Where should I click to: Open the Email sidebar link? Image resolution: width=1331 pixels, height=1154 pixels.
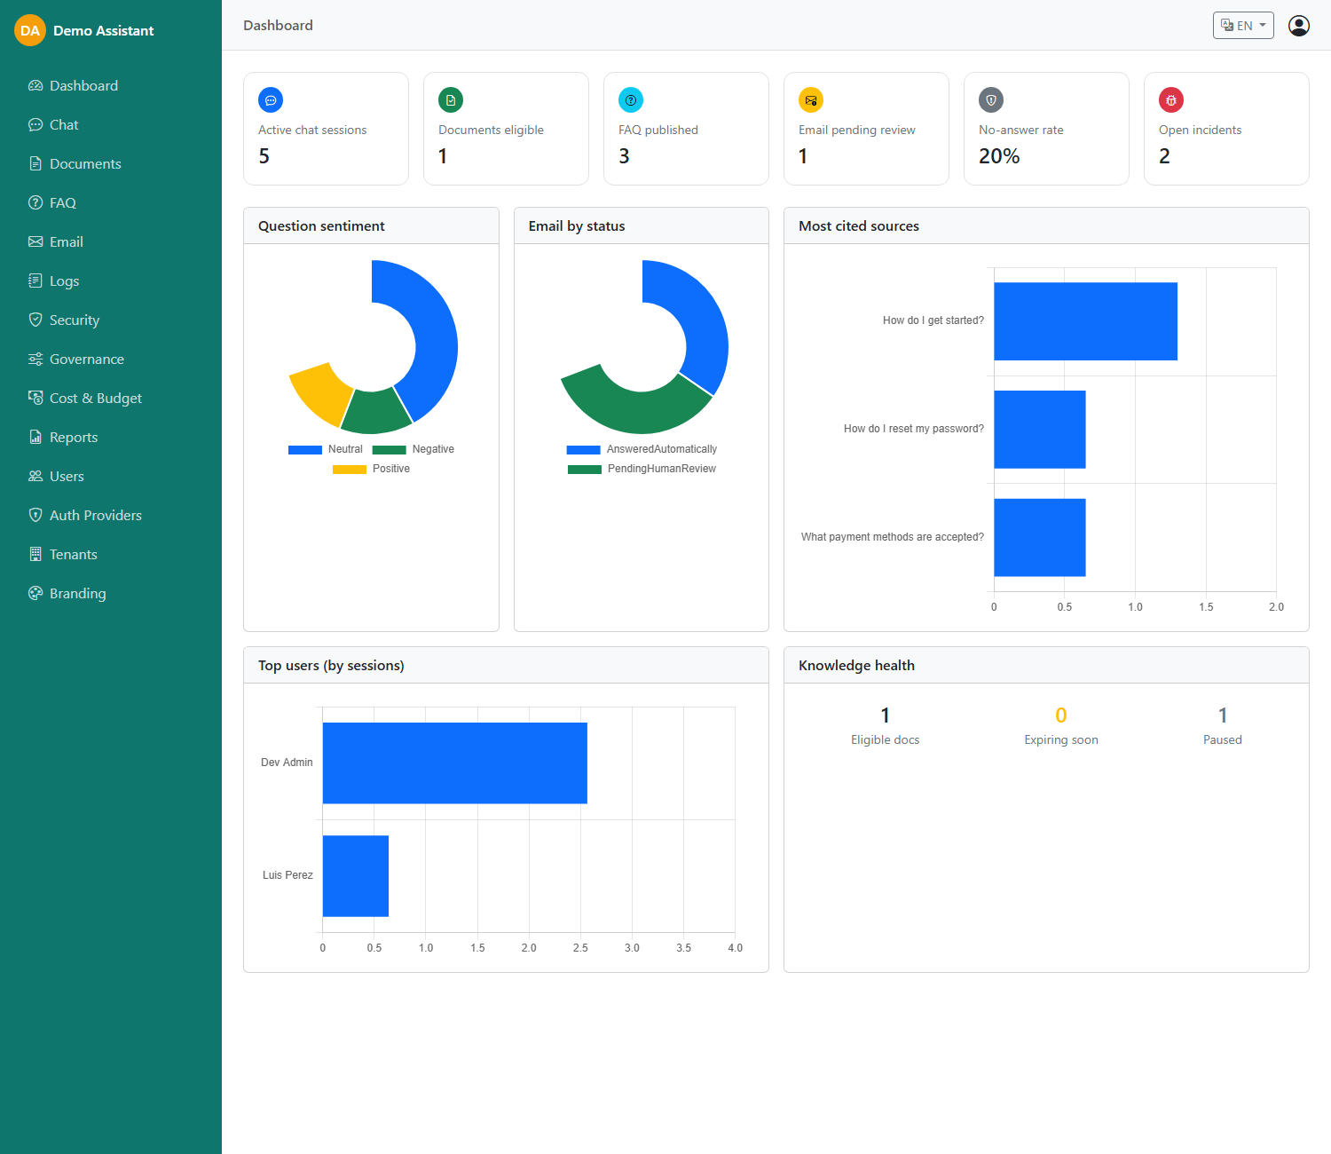[111, 242]
